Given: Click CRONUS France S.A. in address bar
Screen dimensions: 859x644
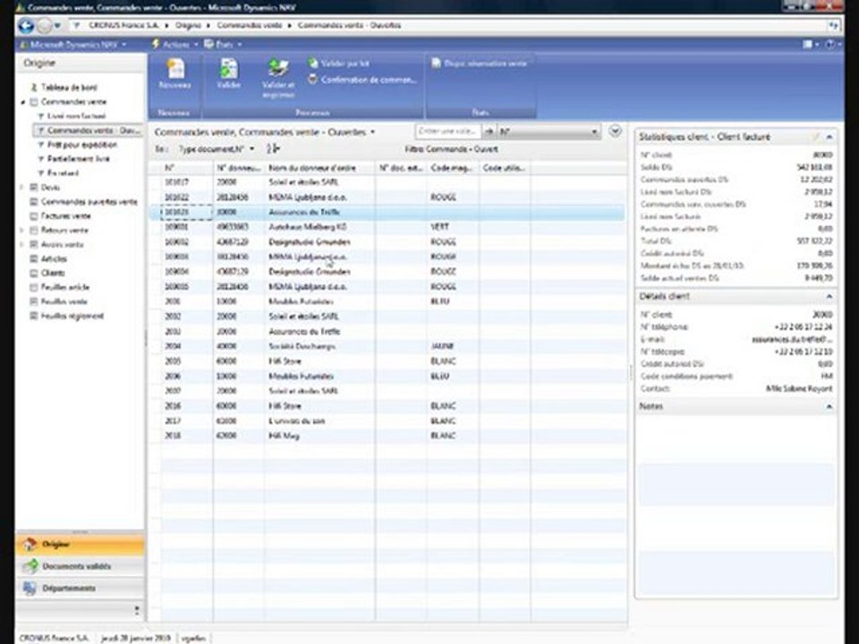Looking at the screenshot, I should [x=125, y=25].
